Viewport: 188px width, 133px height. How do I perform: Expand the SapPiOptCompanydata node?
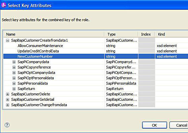14,73
